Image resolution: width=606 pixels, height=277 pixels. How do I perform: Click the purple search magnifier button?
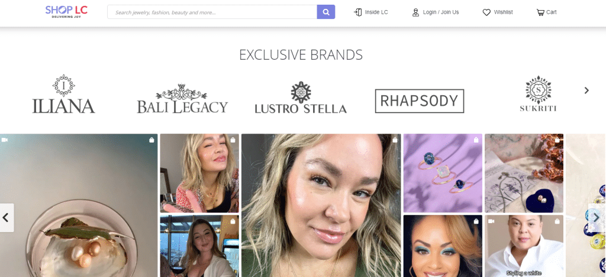point(326,12)
